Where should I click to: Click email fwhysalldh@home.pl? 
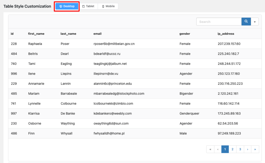[x=109, y=134]
